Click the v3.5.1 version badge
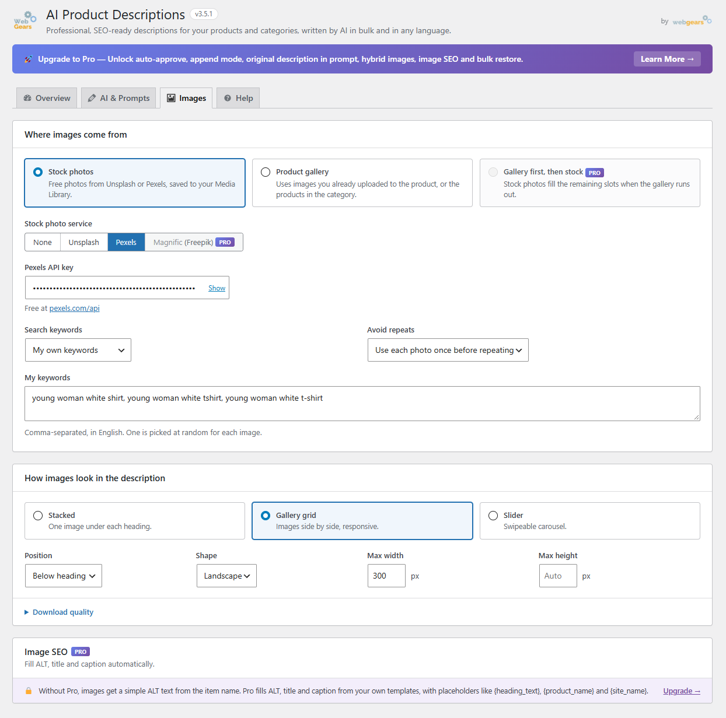This screenshot has width=726, height=718. coord(204,14)
